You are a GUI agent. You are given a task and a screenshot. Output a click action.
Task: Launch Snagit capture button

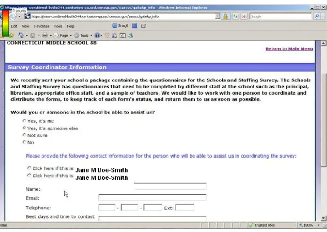(120, 26)
